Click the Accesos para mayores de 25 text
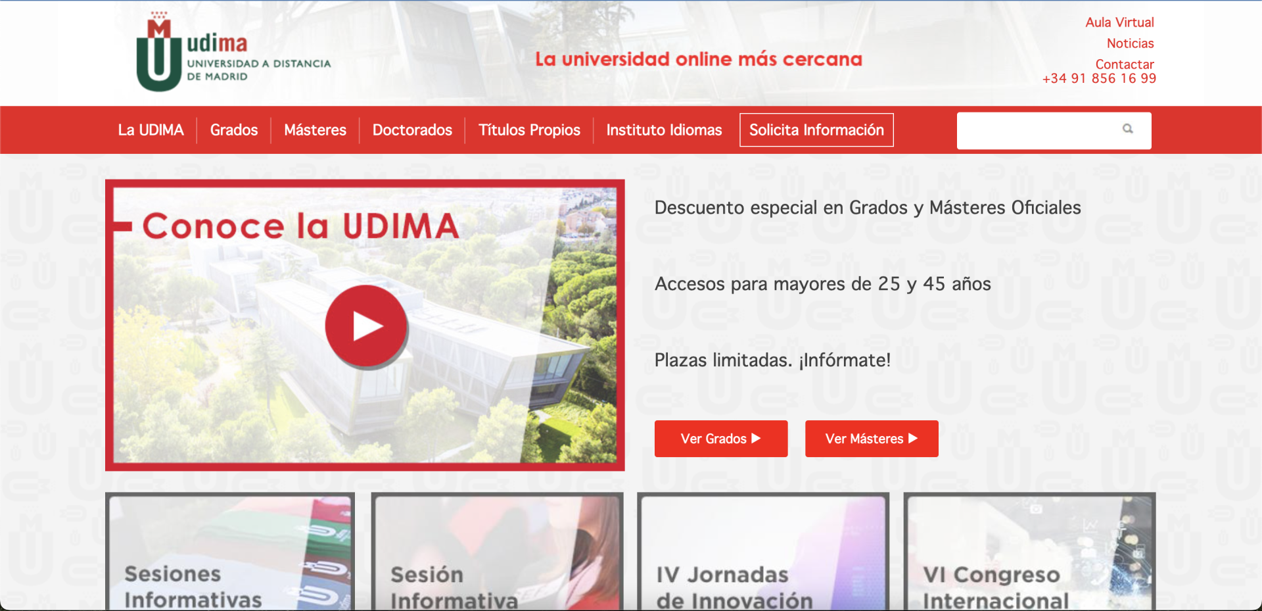This screenshot has height=611, width=1262. click(x=822, y=284)
